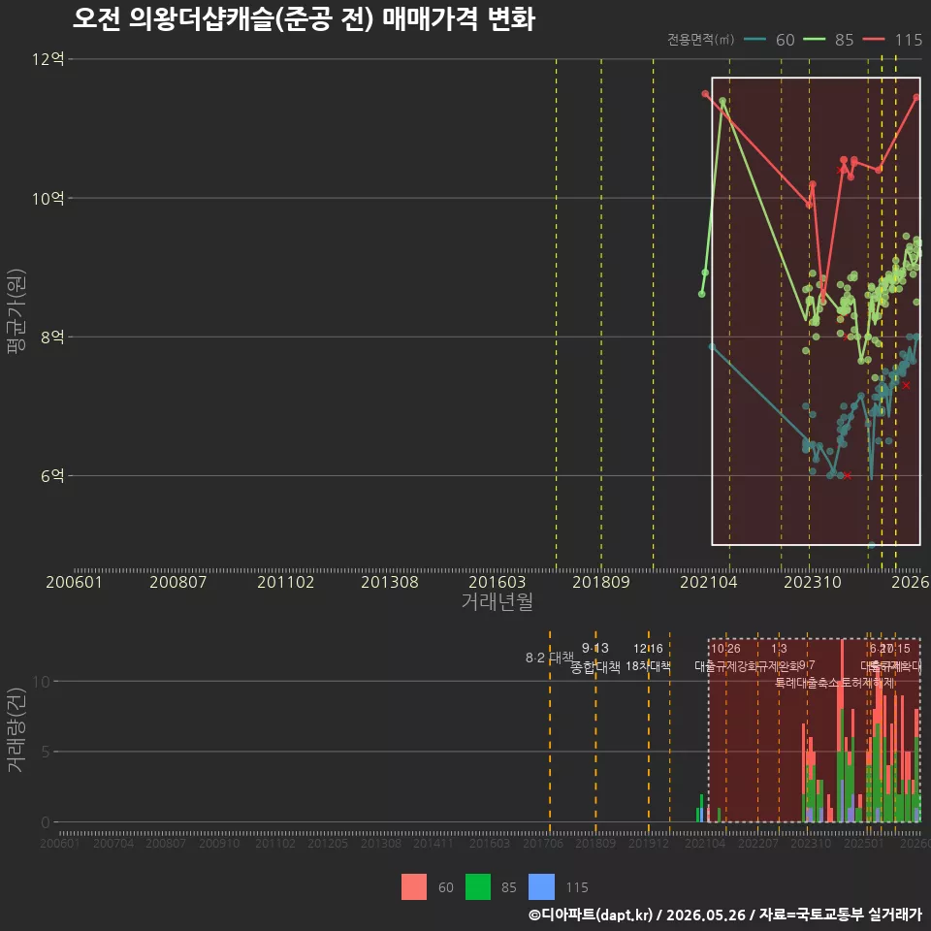Click the 202501 label on volume chart
Viewport: 931px width, 931px height.
click(864, 843)
